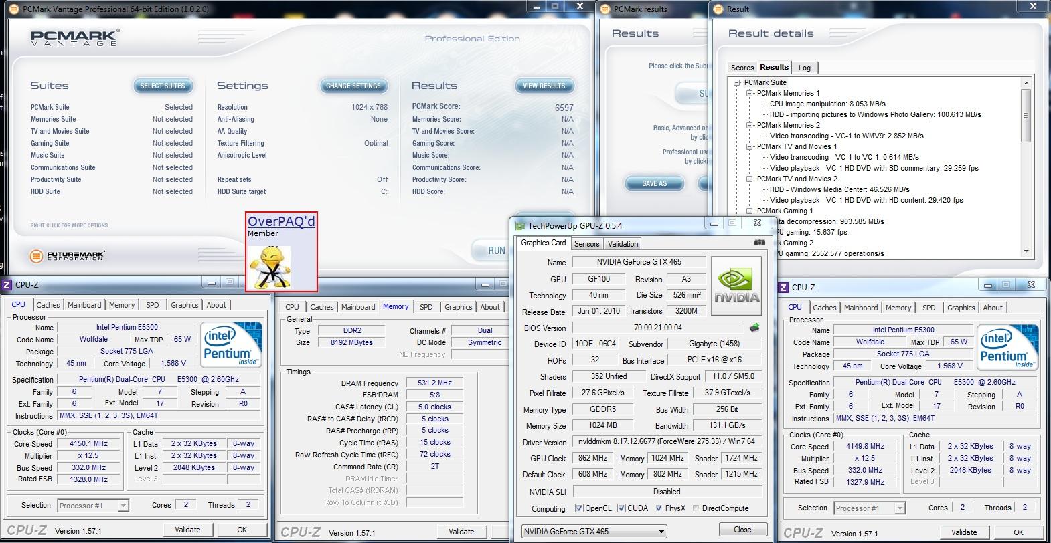Open Processor #1 dropdown in left CPU-Z
Viewport: 1051px width, 543px height.
[x=93, y=506]
